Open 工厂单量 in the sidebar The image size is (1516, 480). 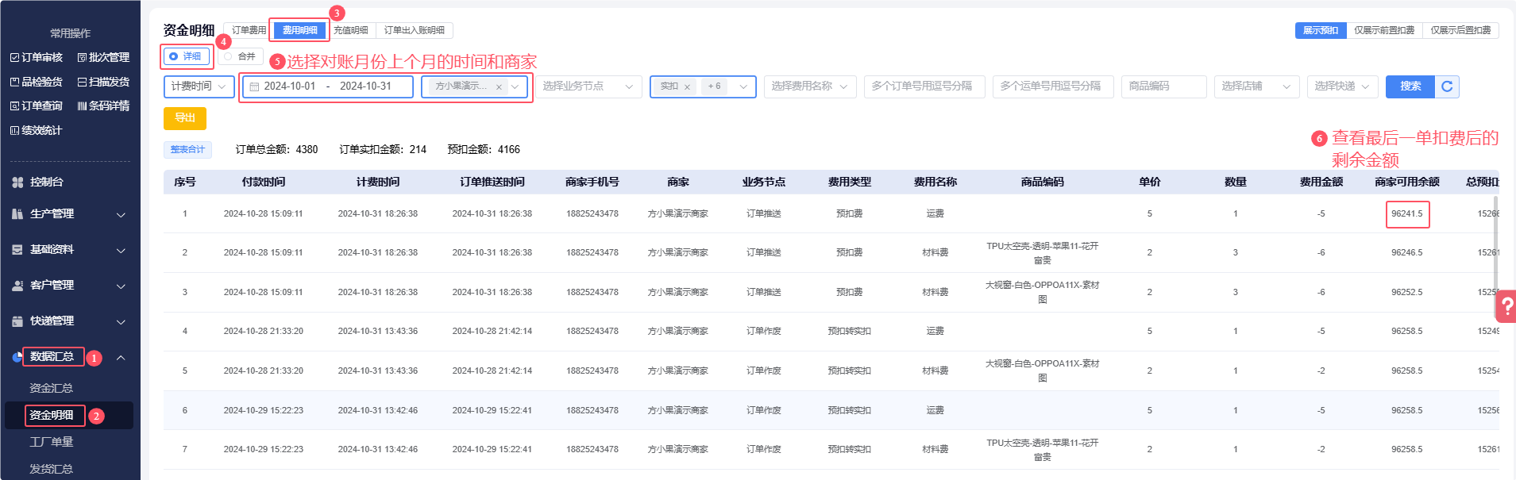pyautogui.click(x=51, y=442)
